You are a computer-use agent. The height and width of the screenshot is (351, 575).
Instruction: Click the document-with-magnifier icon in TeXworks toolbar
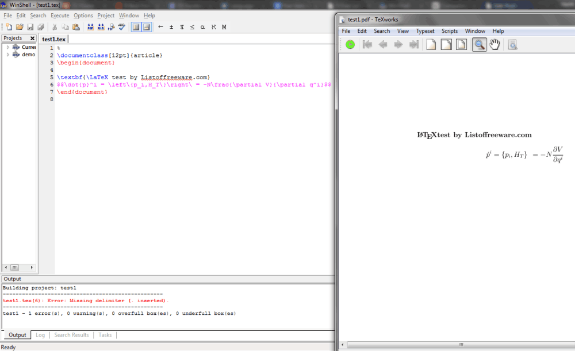[x=513, y=45]
